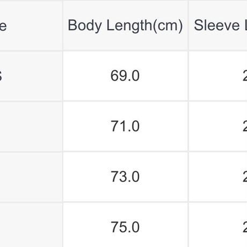Click the sleeve cell right of 75.0
247x247 pixels.
[218, 225]
